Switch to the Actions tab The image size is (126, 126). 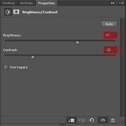point(27,3)
